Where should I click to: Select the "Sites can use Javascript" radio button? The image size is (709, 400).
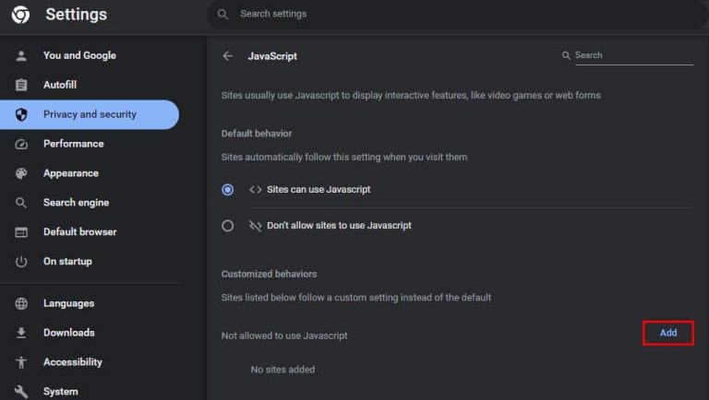[x=227, y=190]
